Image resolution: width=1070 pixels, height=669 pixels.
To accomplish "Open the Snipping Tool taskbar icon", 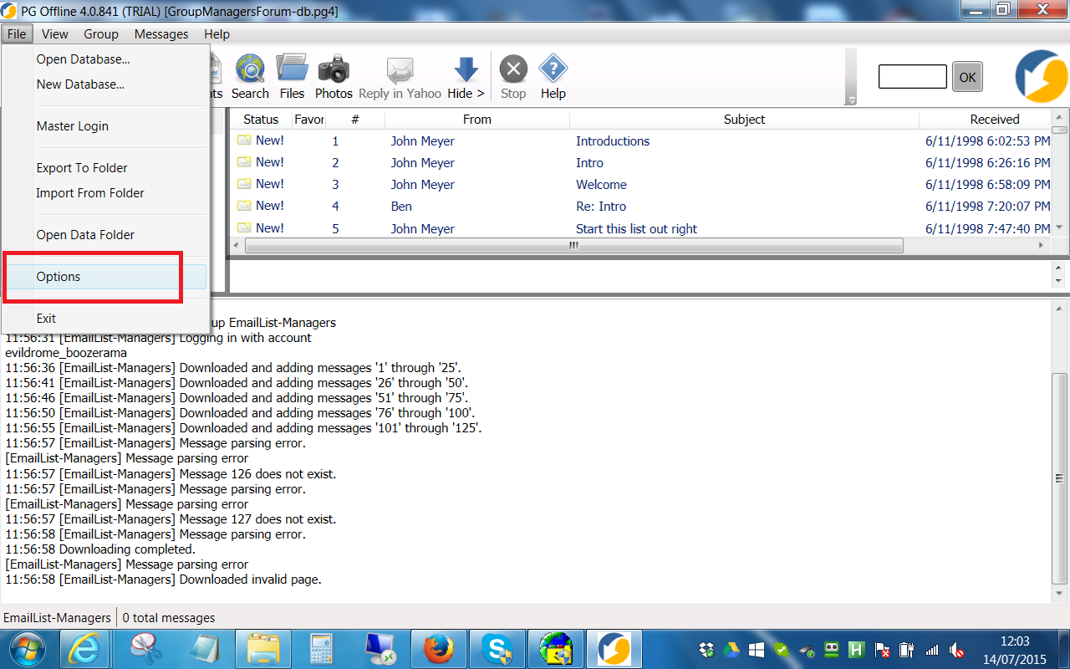I will [x=146, y=649].
